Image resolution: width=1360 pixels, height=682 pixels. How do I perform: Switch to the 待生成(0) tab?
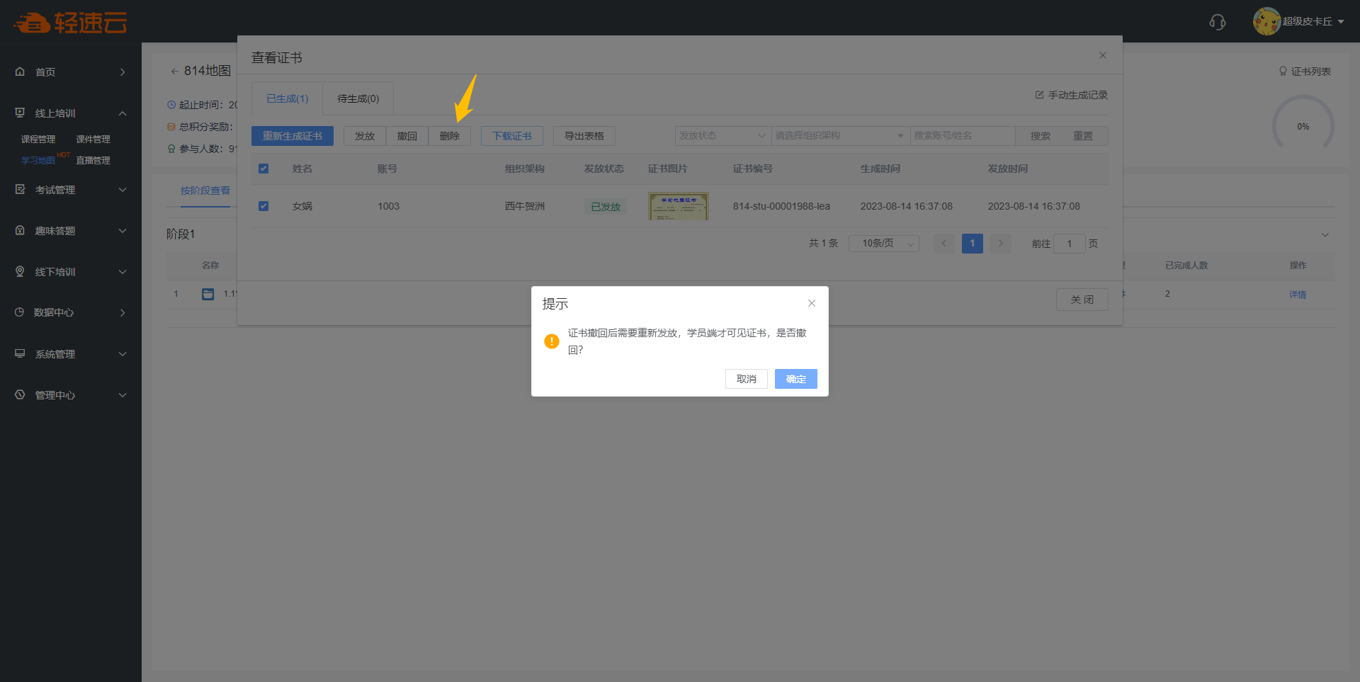[x=358, y=99]
